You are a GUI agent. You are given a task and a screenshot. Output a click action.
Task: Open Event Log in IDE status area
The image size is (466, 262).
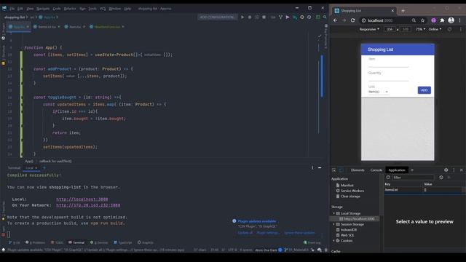pos(312,242)
